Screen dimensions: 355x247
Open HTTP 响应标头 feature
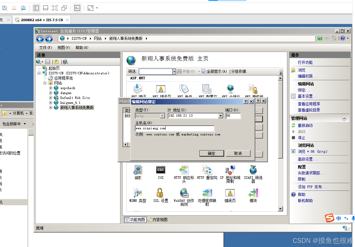click(x=184, y=174)
